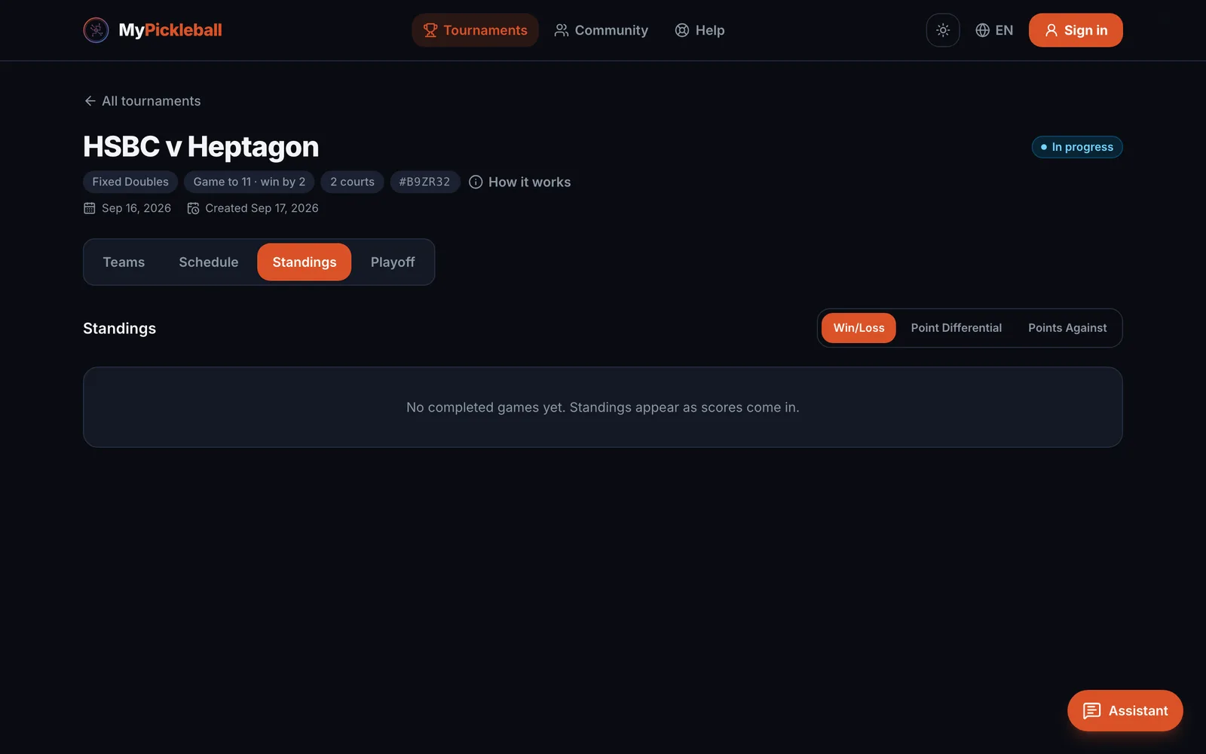Open the Assistant chat button

(1125, 710)
